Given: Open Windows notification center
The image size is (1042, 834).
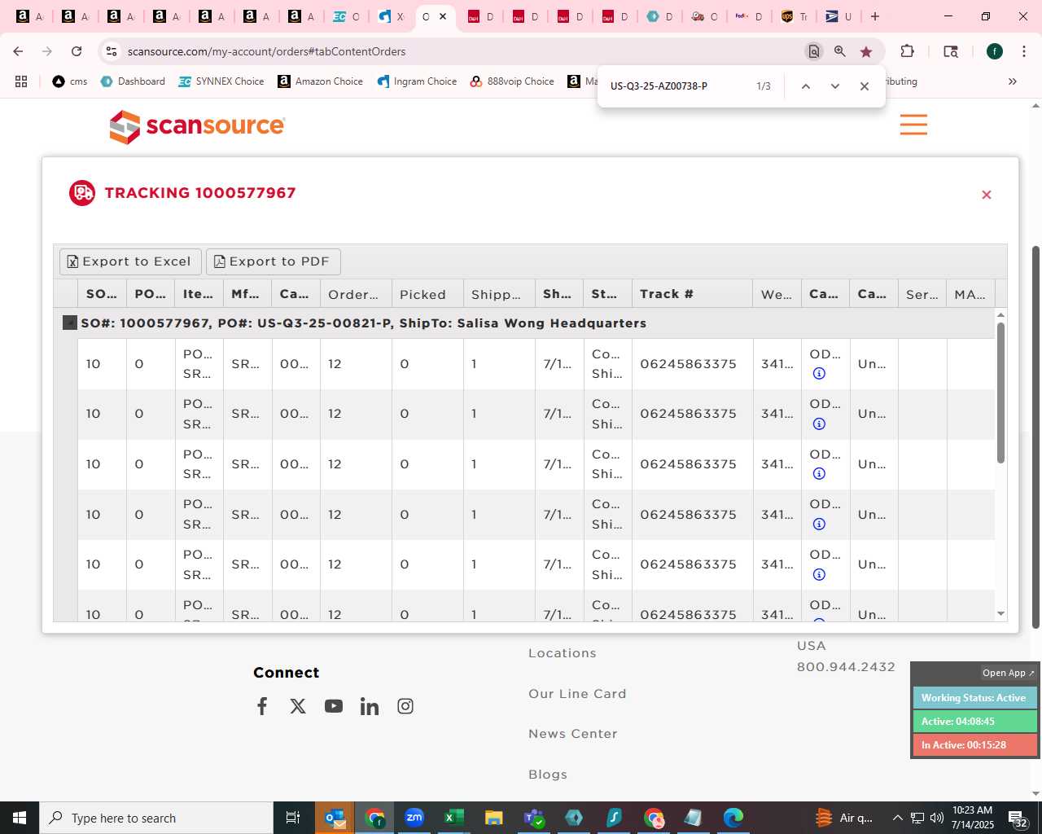Looking at the screenshot, I should (1018, 818).
